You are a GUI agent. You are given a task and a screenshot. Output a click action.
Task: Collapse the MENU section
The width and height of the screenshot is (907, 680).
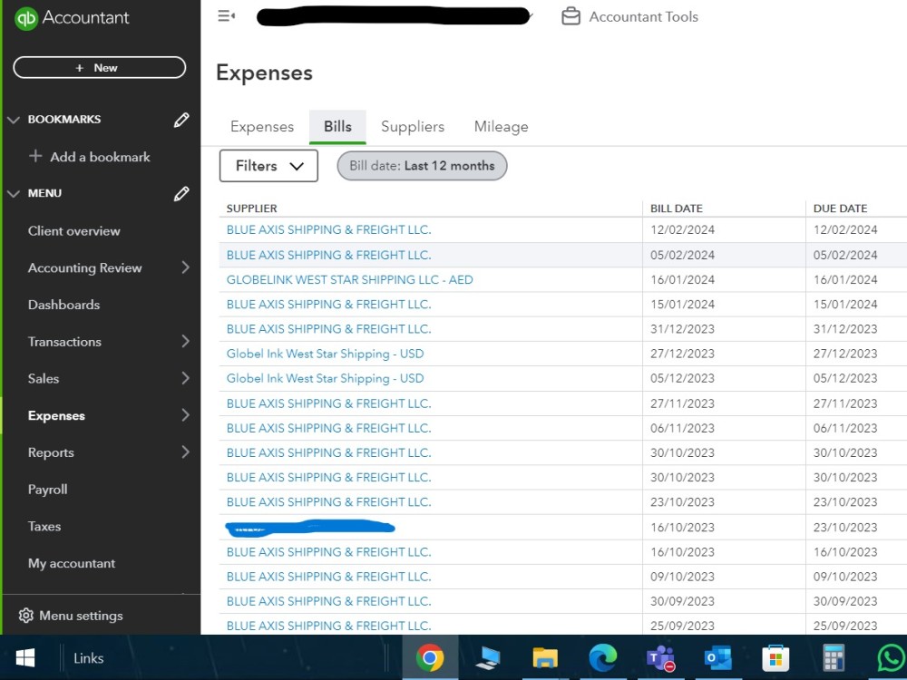point(14,194)
